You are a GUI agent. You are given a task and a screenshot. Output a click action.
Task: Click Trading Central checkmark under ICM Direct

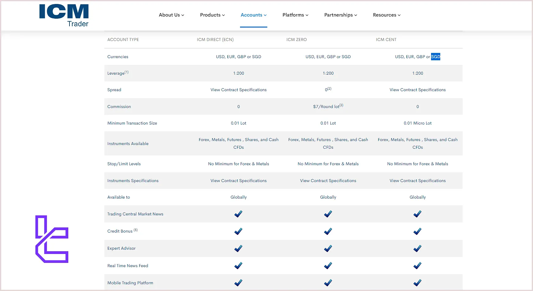(x=238, y=214)
